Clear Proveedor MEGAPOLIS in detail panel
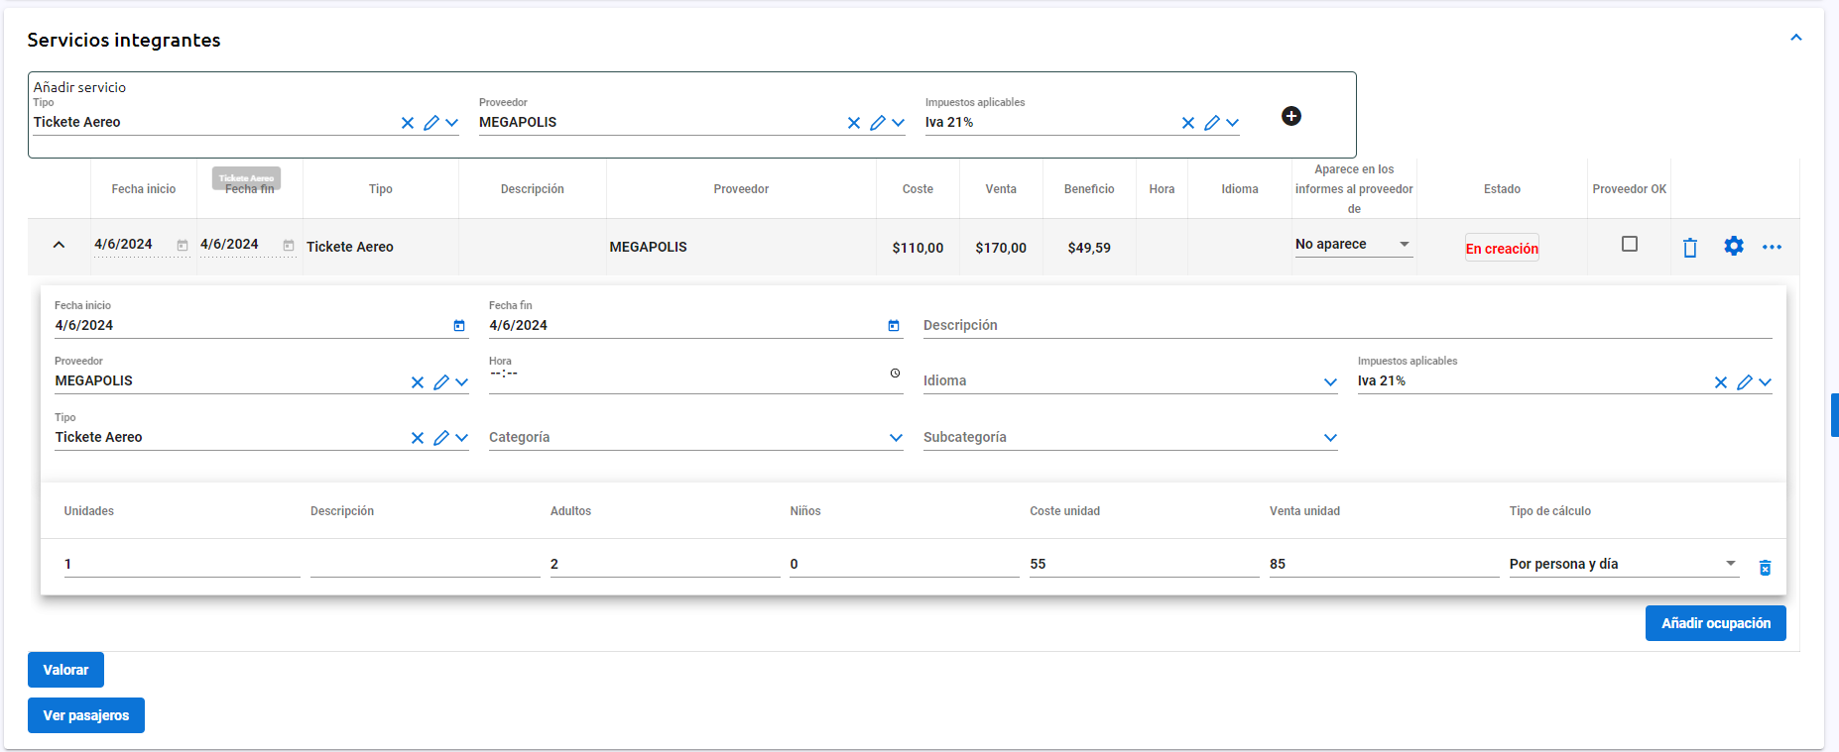1839x752 pixels. 418,382
